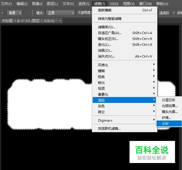Toggle the 所有图层 checkbox
182x170 pixels.
pyautogui.click(x=174, y=13)
